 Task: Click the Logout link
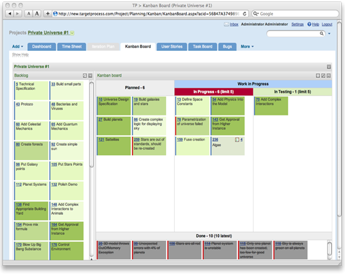pyautogui.click(x=327, y=24)
